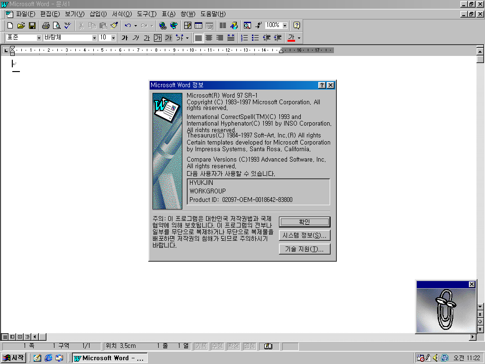Open Print Preview from the toolbar

[57, 26]
